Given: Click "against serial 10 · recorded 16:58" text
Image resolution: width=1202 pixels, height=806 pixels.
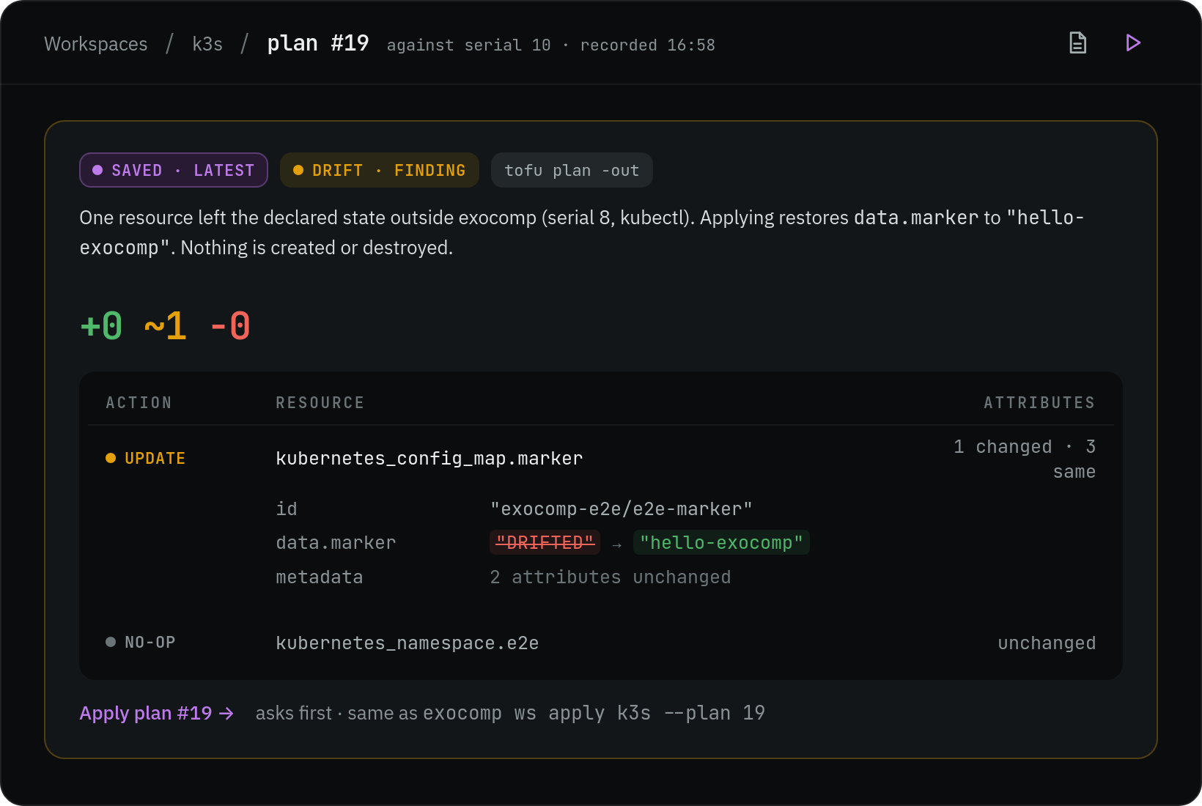Looking at the screenshot, I should (x=551, y=45).
